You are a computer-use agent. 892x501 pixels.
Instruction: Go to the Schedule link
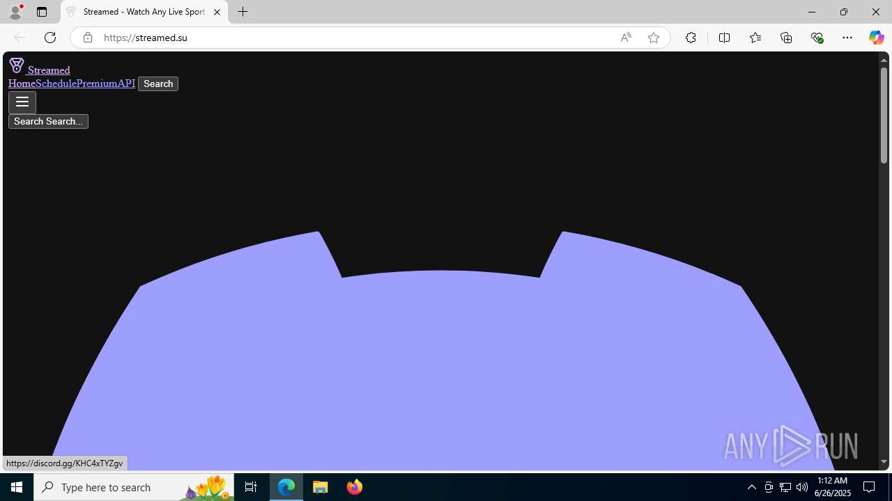(56, 83)
